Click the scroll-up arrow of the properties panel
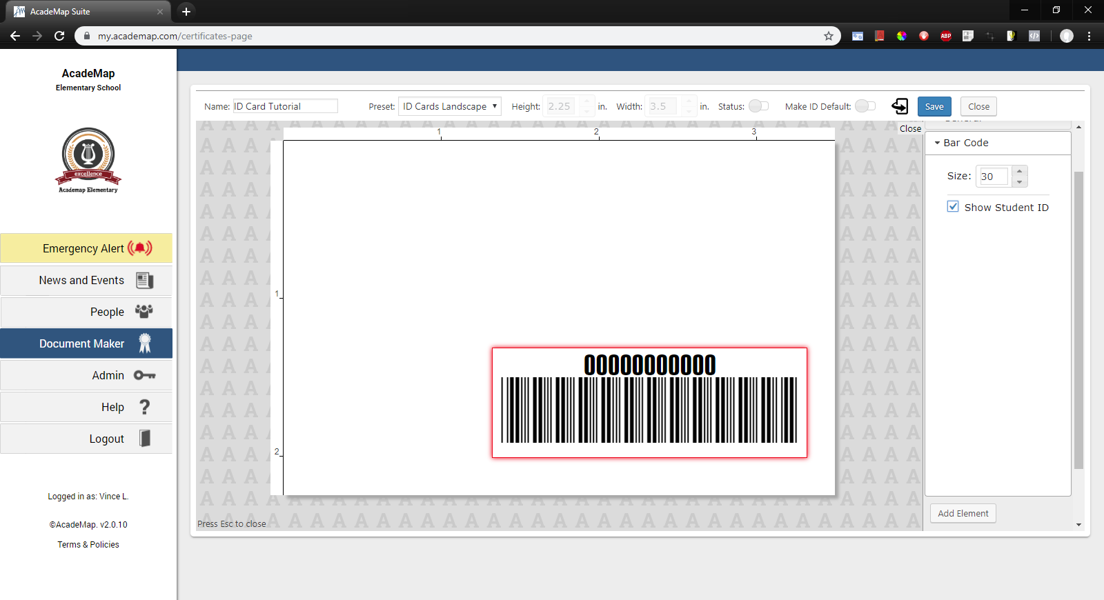The height and width of the screenshot is (600, 1104). 1078,128
